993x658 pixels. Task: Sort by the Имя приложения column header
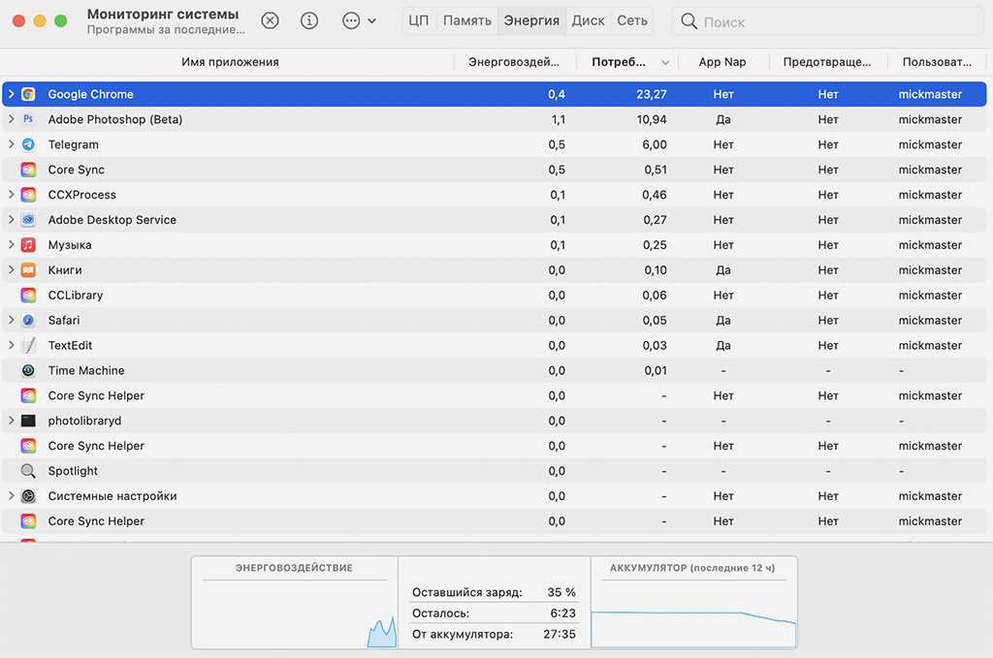click(x=230, y=62)
